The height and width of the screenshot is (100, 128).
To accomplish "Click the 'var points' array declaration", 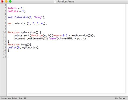I will [27, 23].
